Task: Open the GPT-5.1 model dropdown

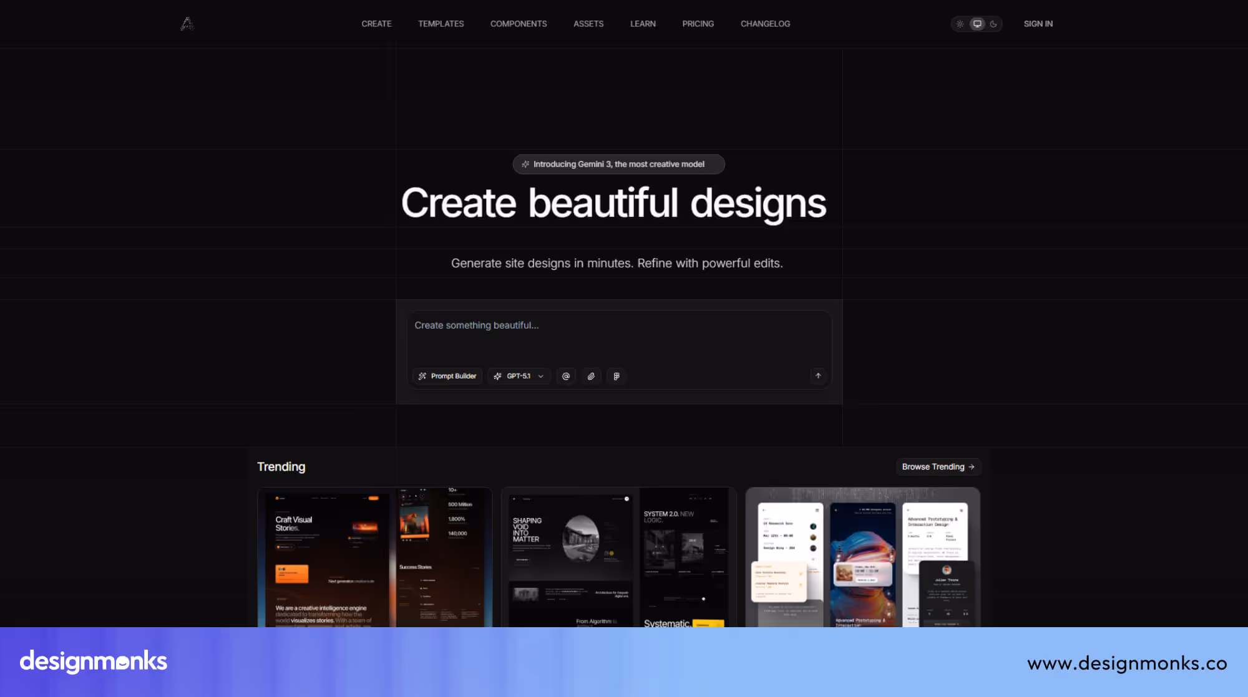Action: [x=519, y=376]
